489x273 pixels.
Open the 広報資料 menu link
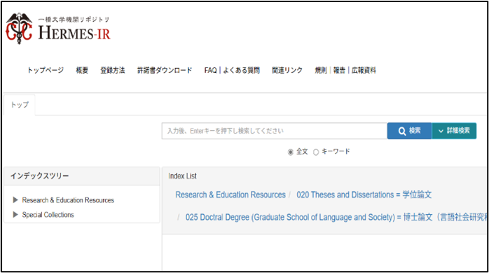tap(364, 70)
